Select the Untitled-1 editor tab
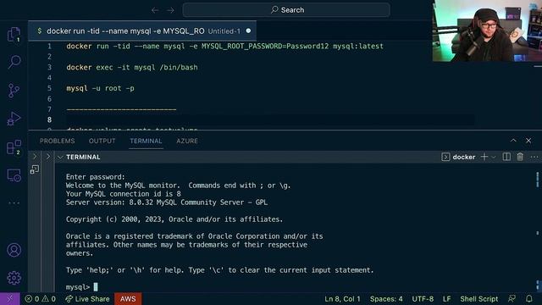Image resolution: width=542 pixels, height=305 pixels. (142, 31)
